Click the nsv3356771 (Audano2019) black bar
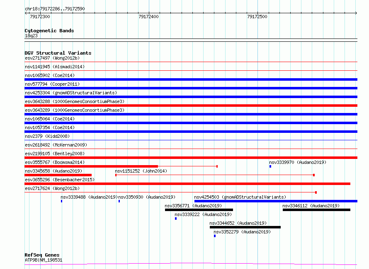Image resolution: width=369 pixels, height=269 pixels. tap(199, 210)
